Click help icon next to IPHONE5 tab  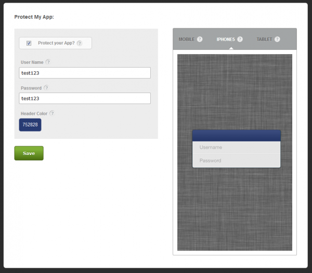click(x=240, y=39)
